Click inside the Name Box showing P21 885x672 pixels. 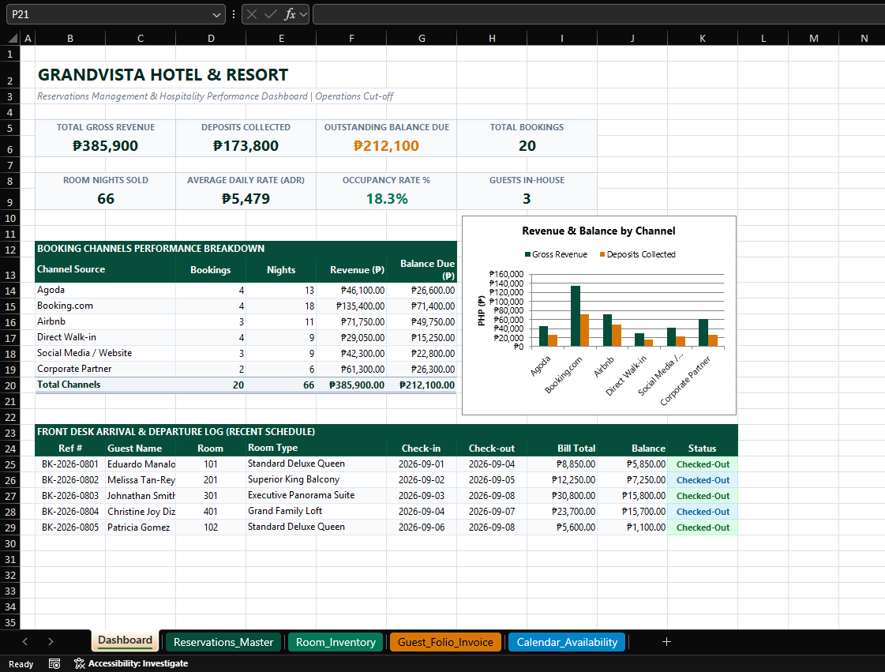point(109,15)
